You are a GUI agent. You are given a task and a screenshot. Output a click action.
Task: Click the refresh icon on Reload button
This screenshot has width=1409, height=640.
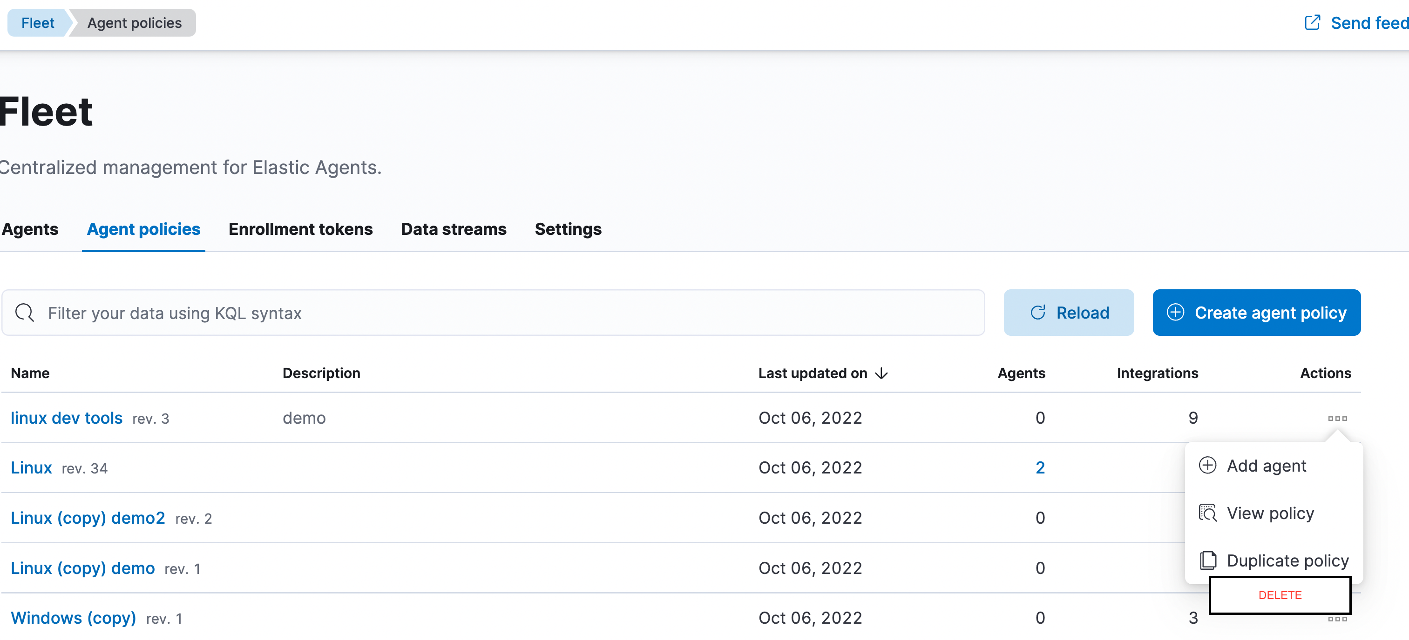(x=1038, y=313)
